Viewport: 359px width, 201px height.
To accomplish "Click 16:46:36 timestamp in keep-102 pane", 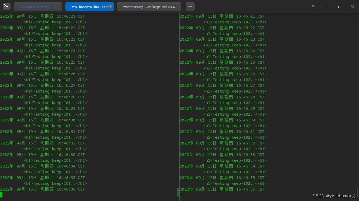I will tap(246, 189).
